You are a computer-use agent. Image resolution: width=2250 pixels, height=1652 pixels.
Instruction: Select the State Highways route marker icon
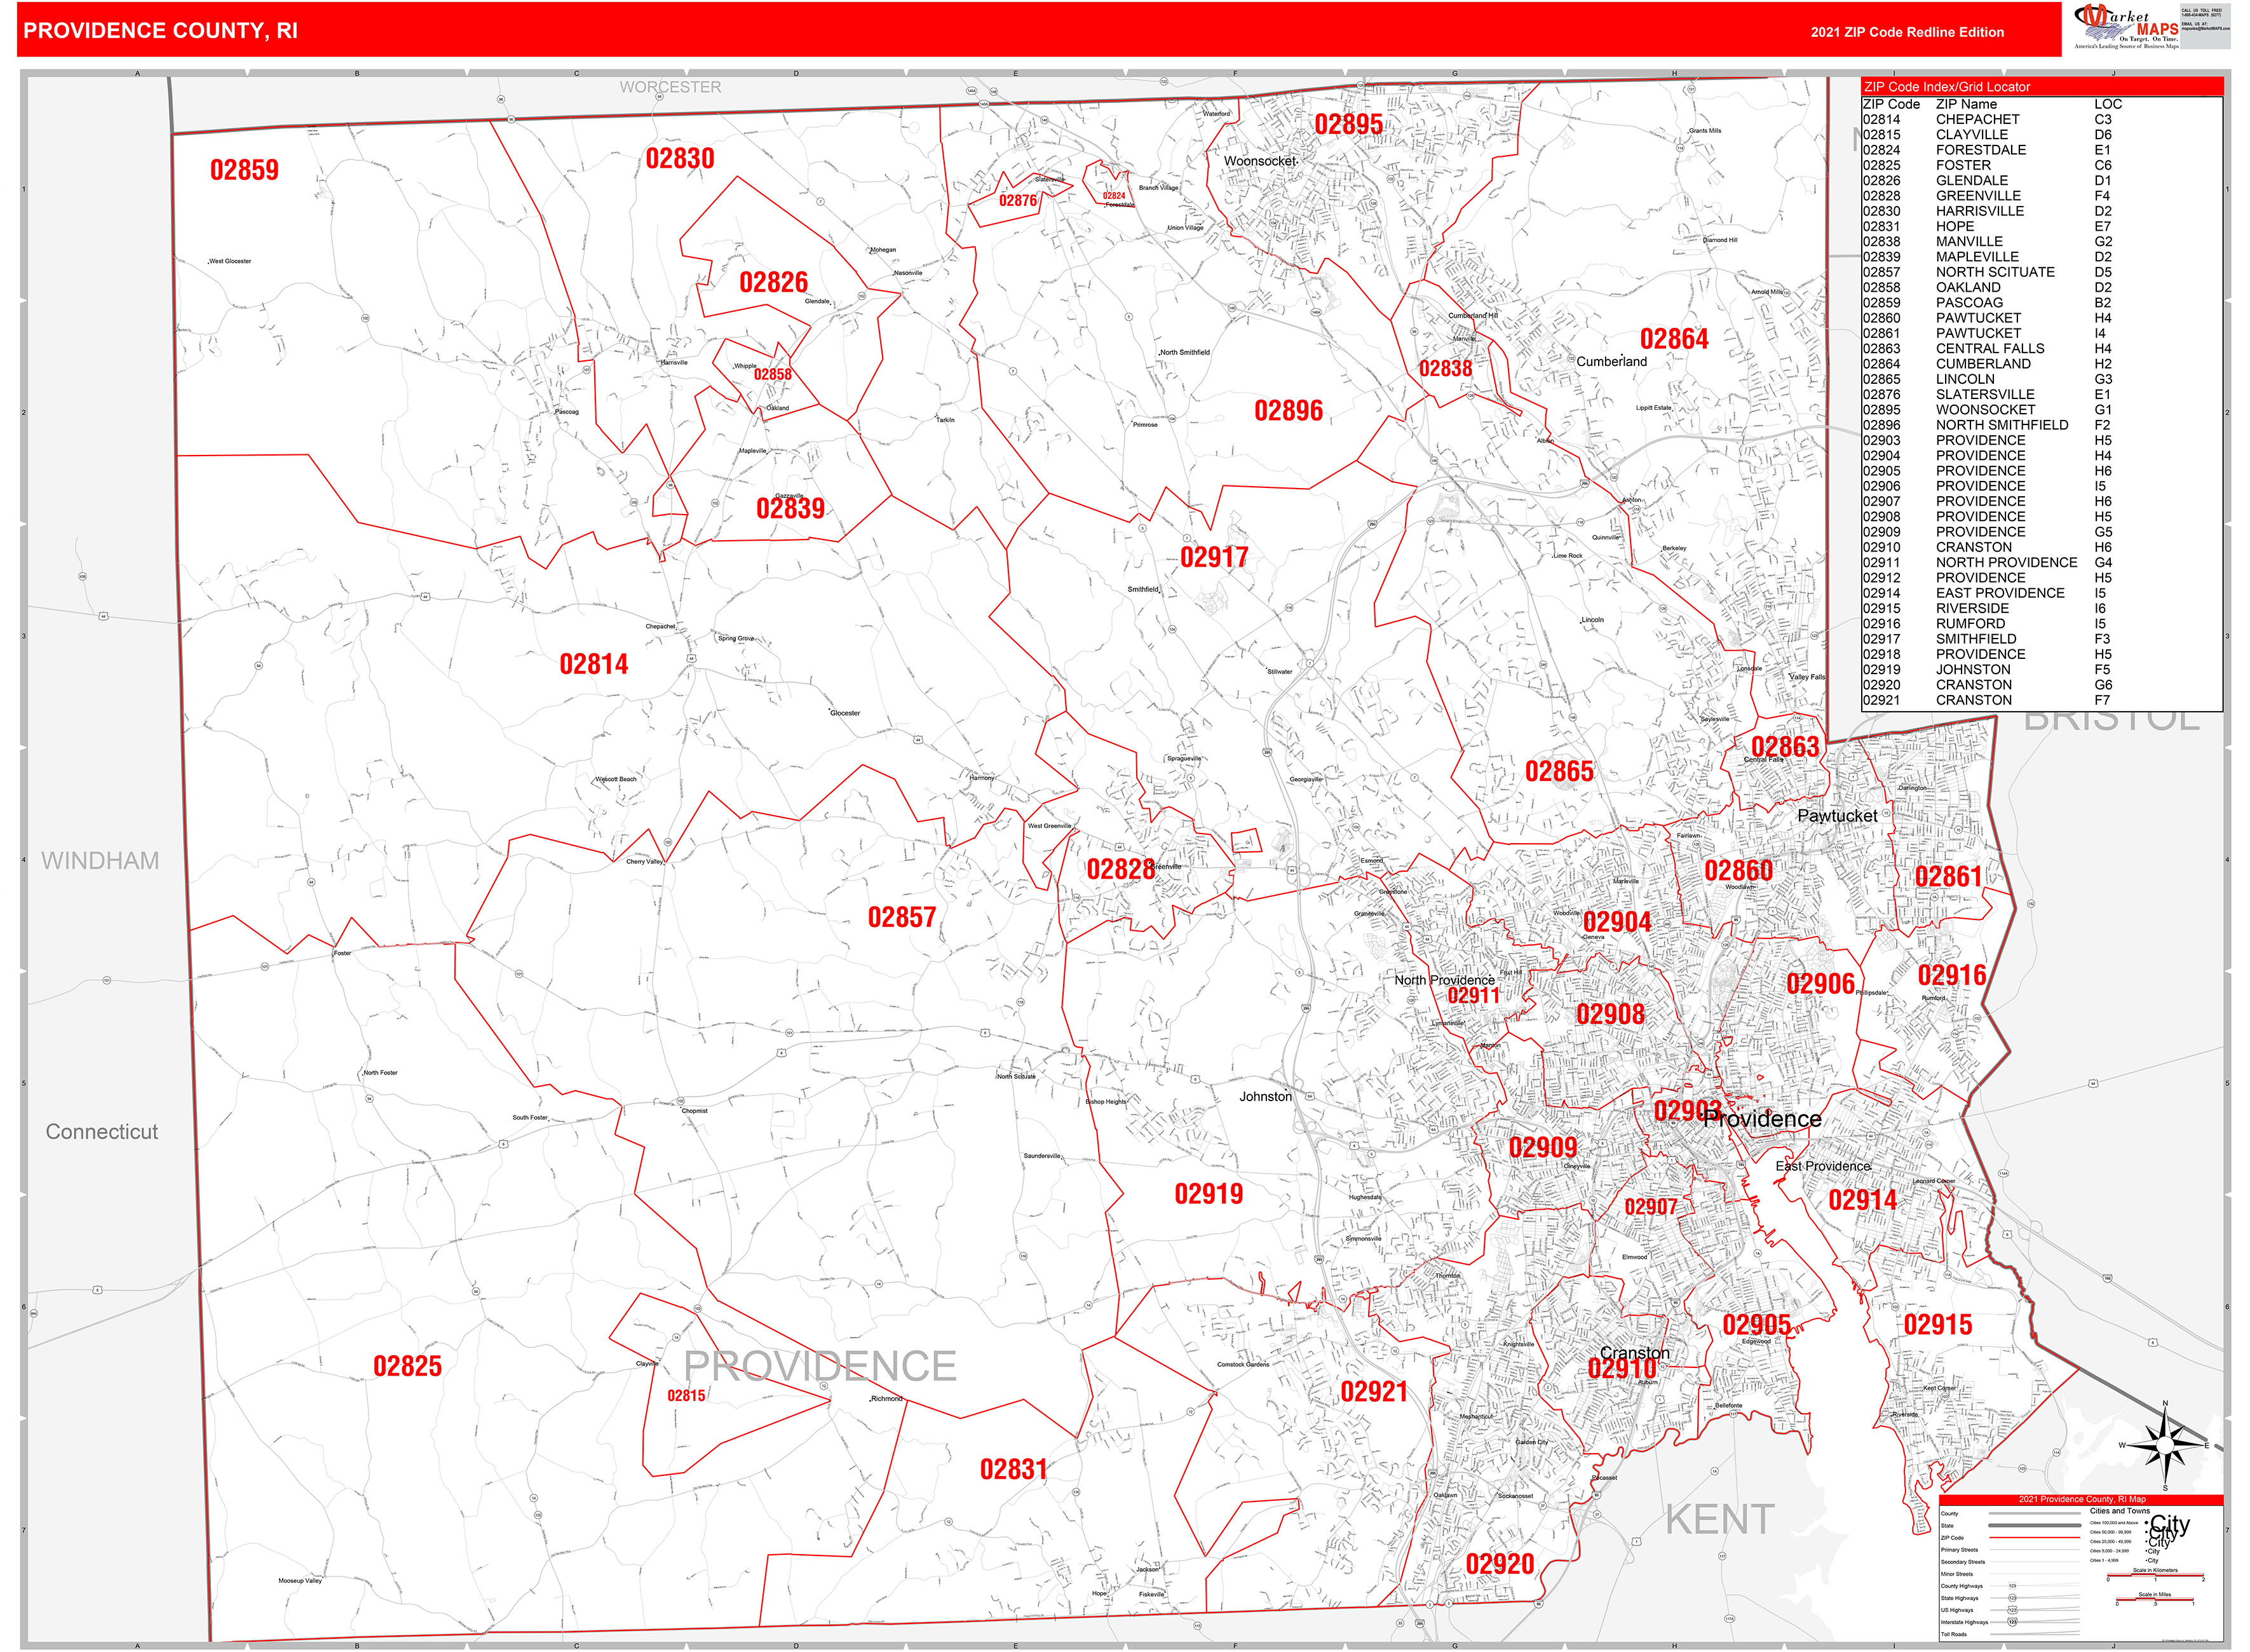coord(2013,1598)
